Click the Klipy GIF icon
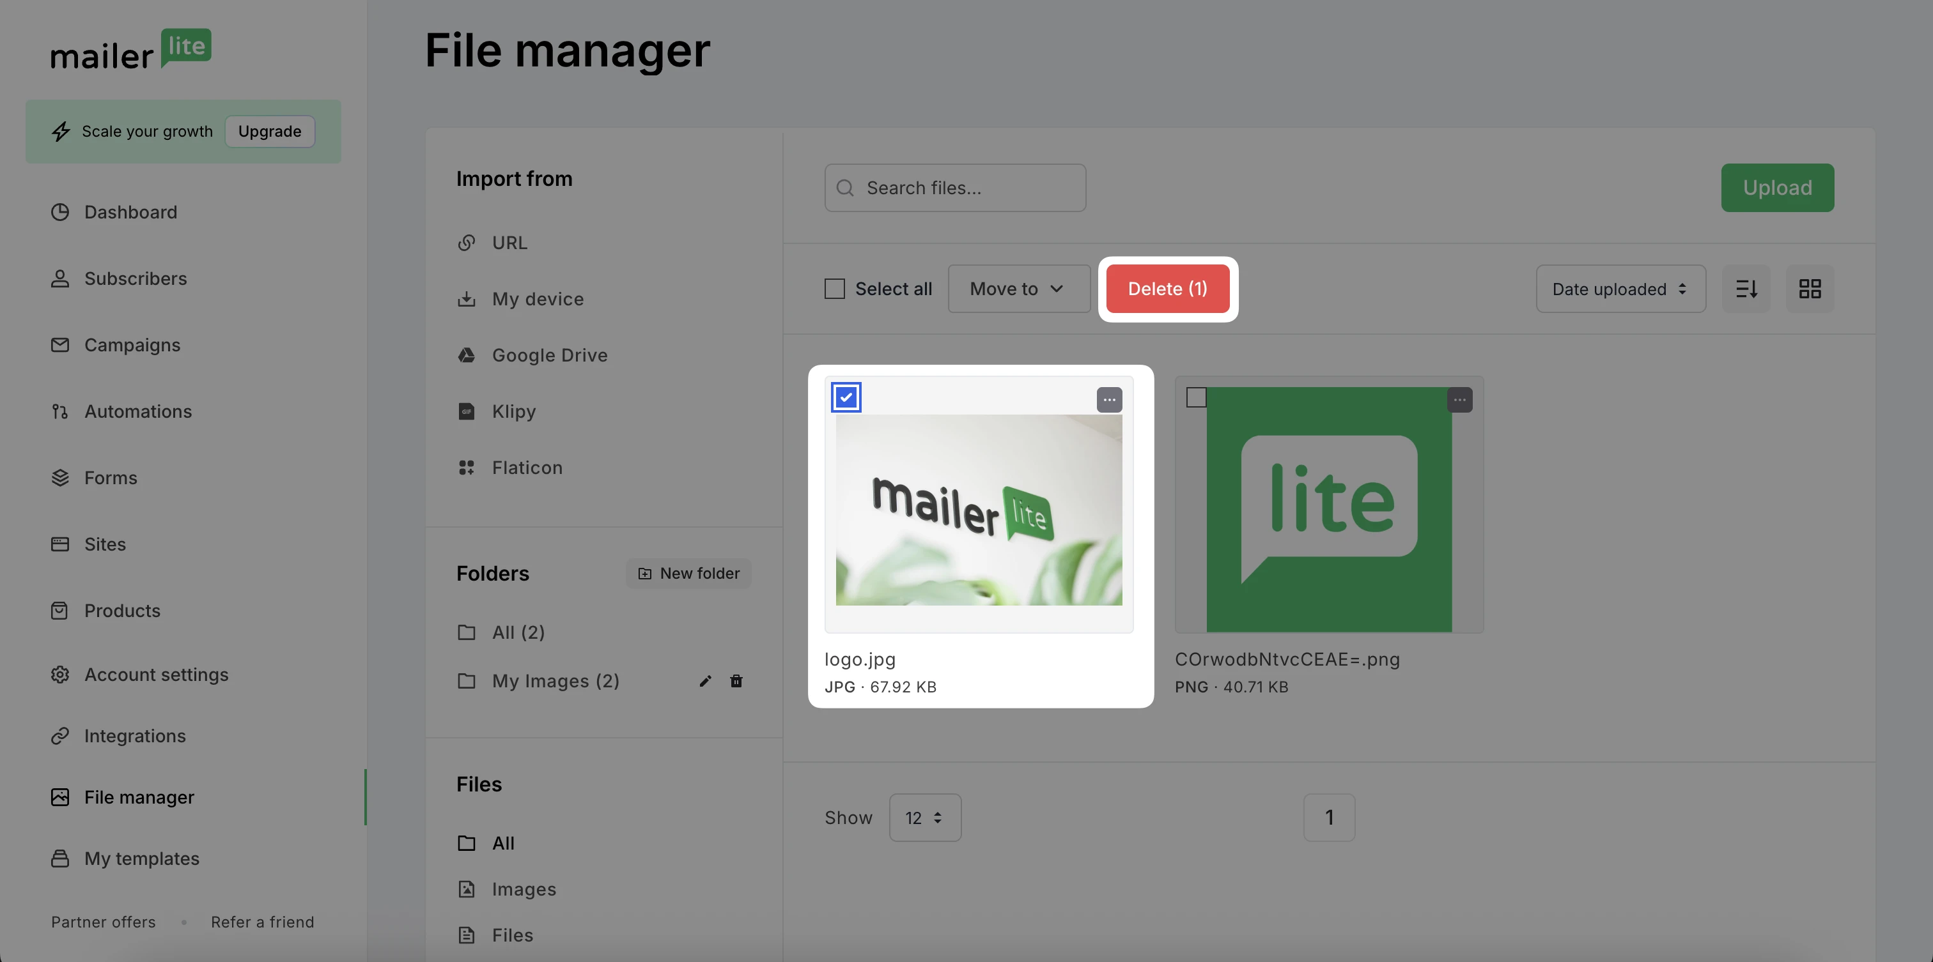 tap(467, 411)
